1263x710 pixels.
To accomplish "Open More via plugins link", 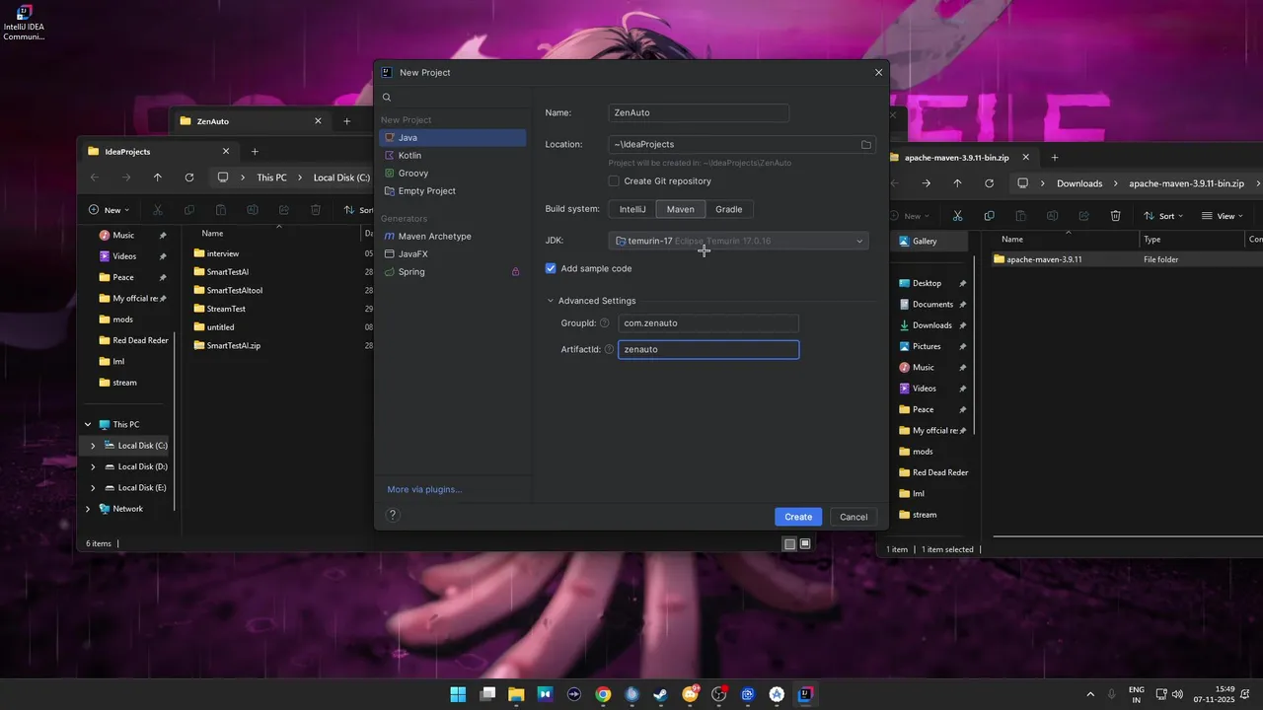I will pos(424,489).
